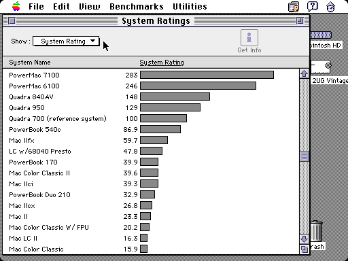Open the Edit menu
The width and height of the screenshot is (348, 261).
(61, 6)
